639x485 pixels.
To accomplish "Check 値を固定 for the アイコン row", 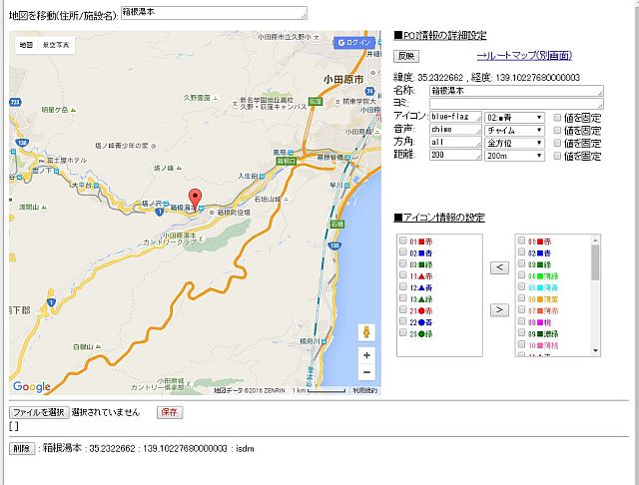I will pos(557,118).
